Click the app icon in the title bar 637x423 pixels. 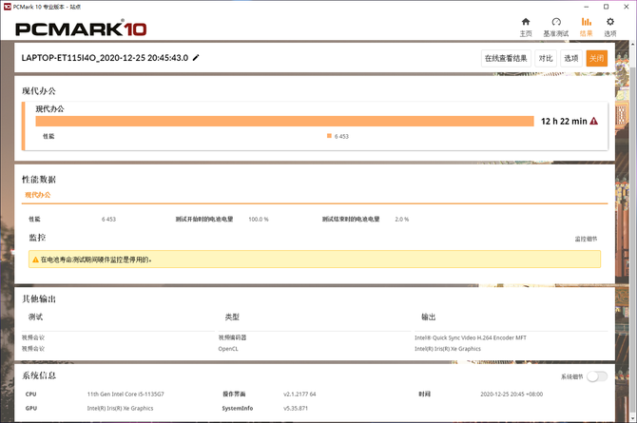point(6,5)
